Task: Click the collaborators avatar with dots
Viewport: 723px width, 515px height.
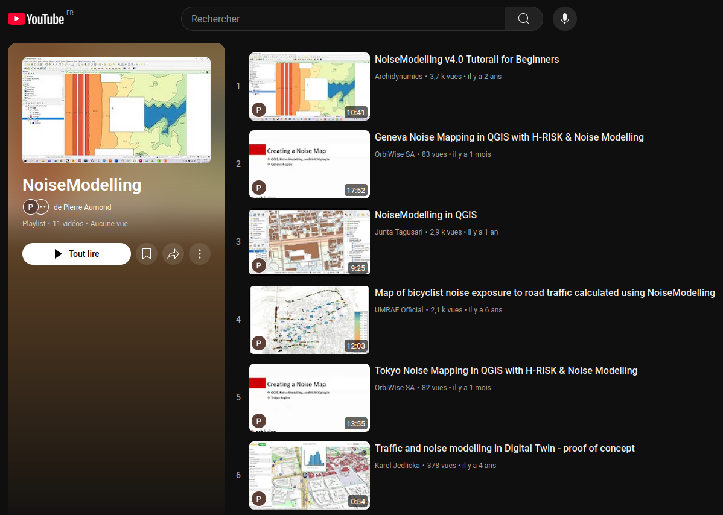Action: tap(42, 207)
